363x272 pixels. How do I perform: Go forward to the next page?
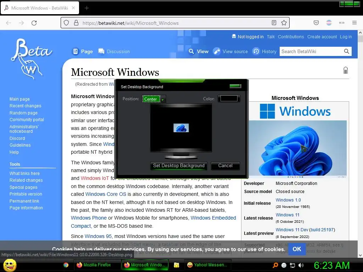point(21,23)
